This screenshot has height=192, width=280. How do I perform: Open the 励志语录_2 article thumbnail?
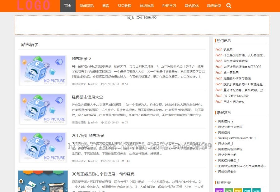click(43, 70)
